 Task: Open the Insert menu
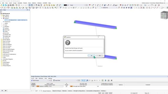point(10,3)
